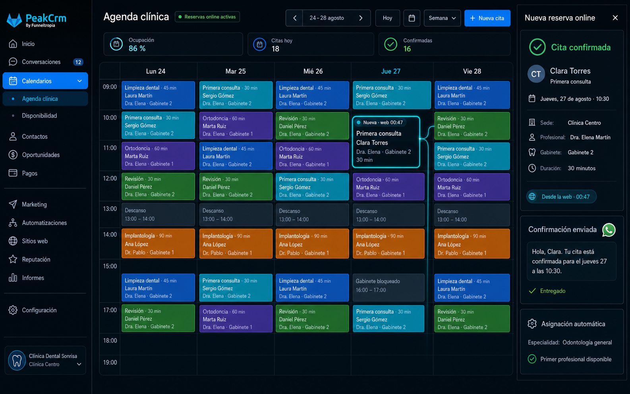Viewport: 630px width, 394px height.
Task: Click the WhatsApp icon in Confirmación enviada
Action: pos(609,230)
